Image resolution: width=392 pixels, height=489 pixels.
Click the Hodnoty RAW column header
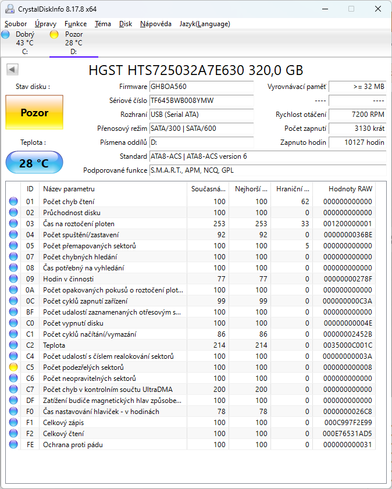click(344, 188)
